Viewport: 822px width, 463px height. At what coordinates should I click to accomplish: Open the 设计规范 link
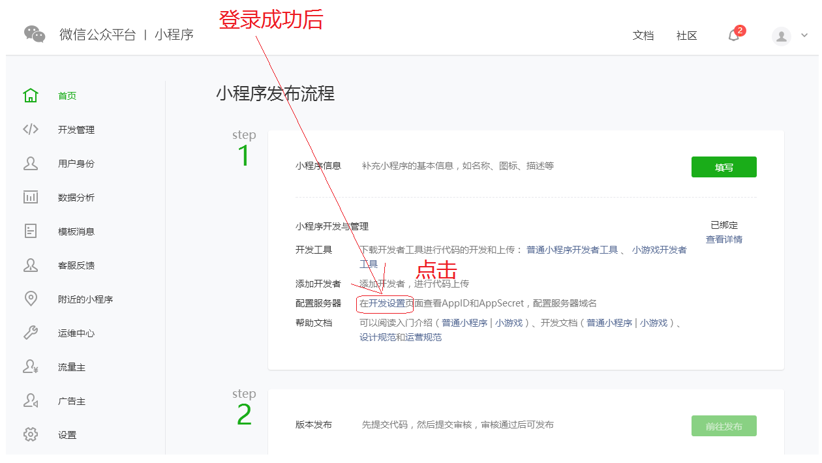click(378, 337)
